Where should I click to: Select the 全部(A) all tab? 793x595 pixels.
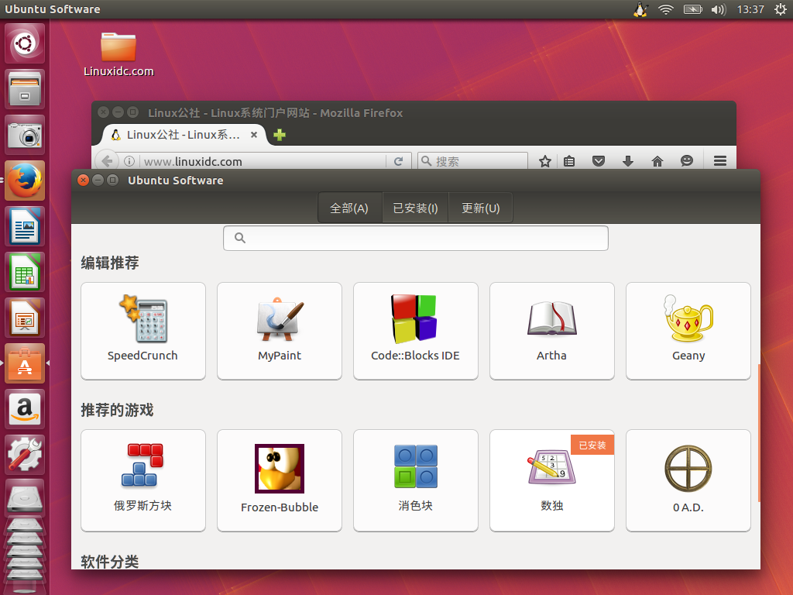349,208
